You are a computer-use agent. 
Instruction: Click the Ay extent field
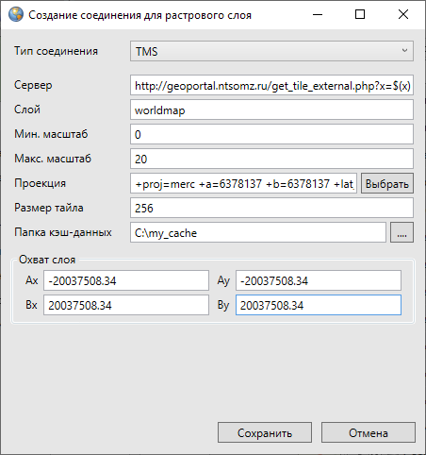pos(319,280)
